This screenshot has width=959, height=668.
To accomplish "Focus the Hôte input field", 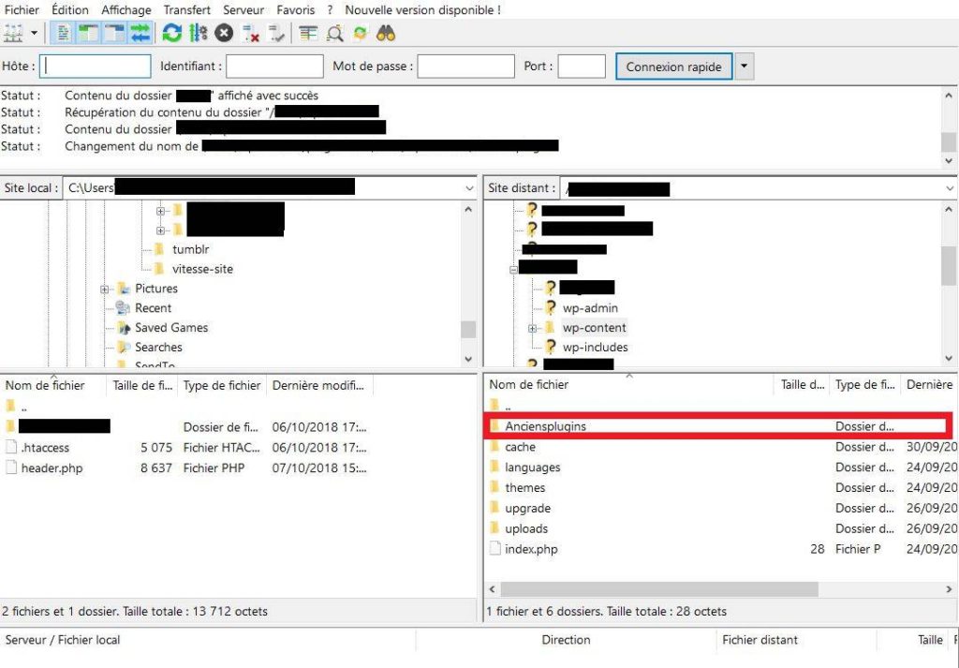I will tap(95, 67).
